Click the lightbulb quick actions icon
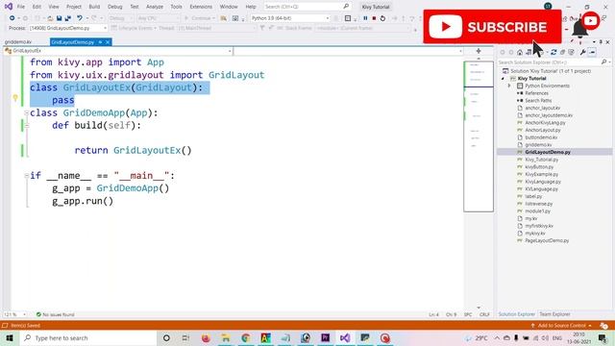Screen dimensions: 615x346 (x=15, y=98)
